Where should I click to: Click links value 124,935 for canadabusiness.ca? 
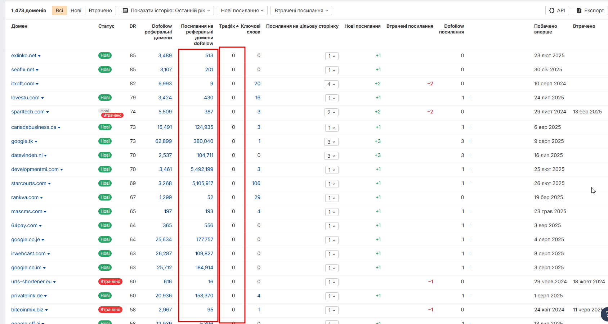tap(204, 127)
